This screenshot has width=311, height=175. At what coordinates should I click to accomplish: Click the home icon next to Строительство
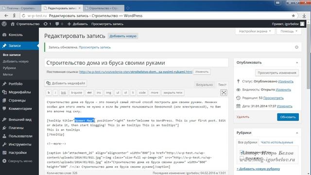coord(13,24)
